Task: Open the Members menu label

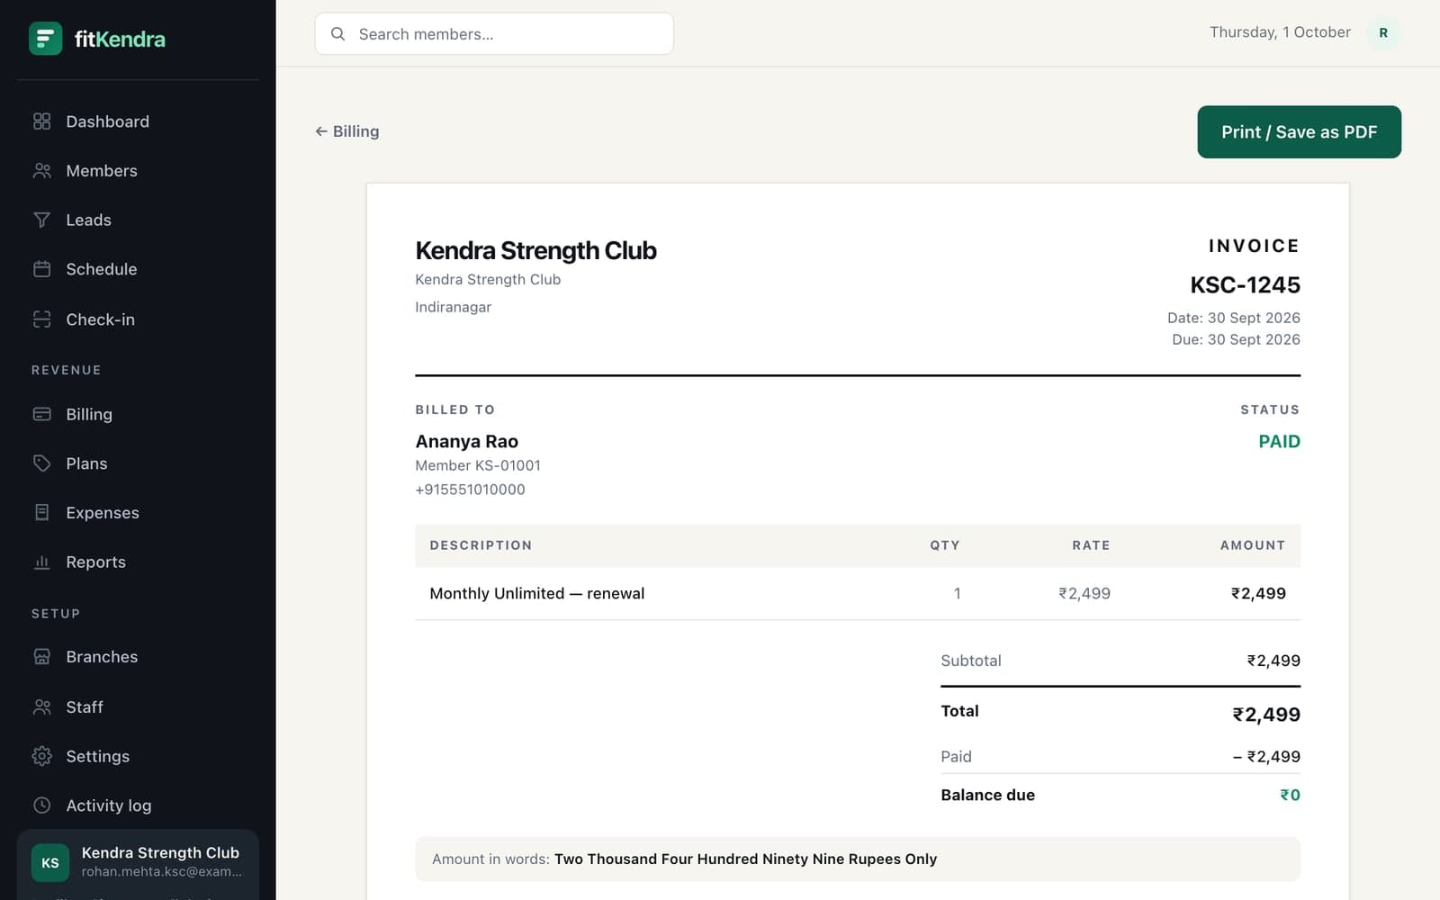Action: (102, 171)
